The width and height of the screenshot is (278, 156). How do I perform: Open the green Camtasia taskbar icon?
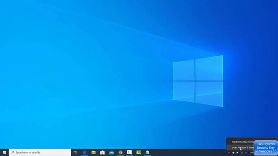click(x=138, y=152)
